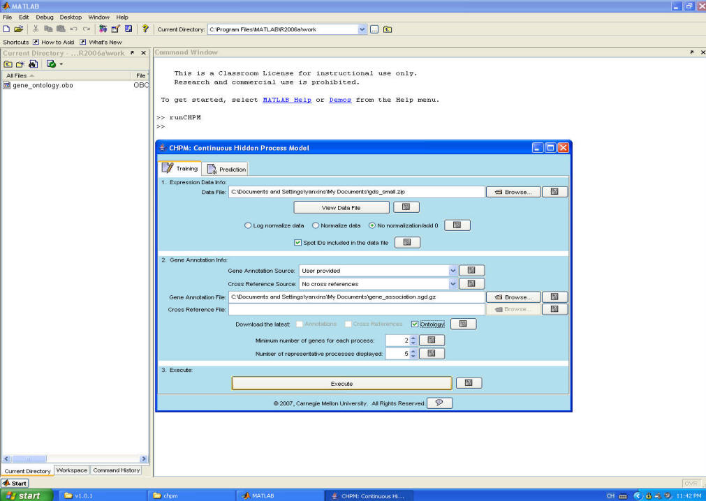Open the Desktop menu
Image resolution: width=706 pixels, height=501 pixels.
pos(70,17)
